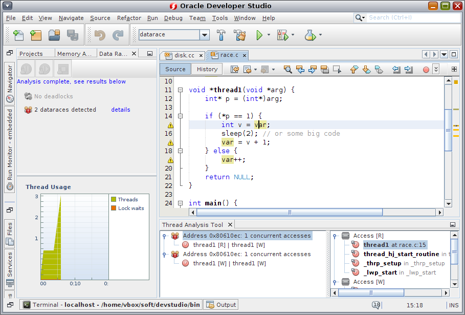Click the New File toolbar icon

(x=19, y=35)
